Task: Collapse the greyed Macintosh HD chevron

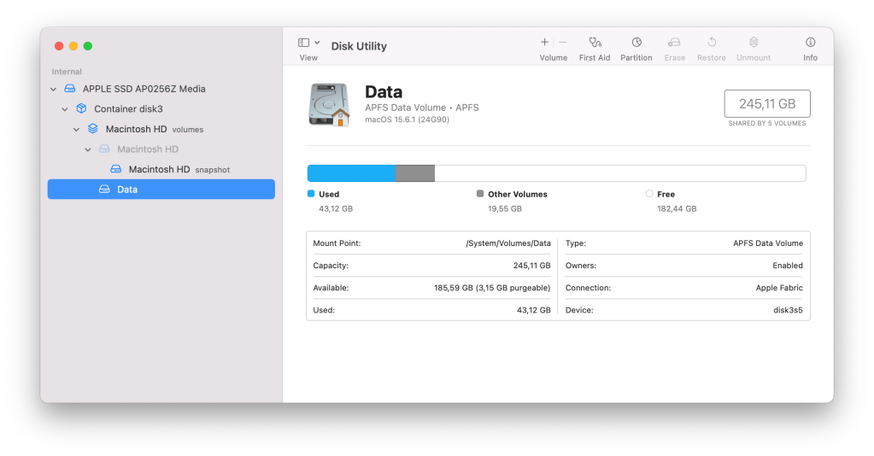Action: click(88, 149)
